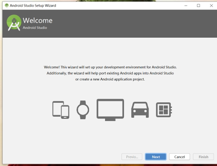Click the 'Android Studio' subtitle under Welcome

click(35, 28)
